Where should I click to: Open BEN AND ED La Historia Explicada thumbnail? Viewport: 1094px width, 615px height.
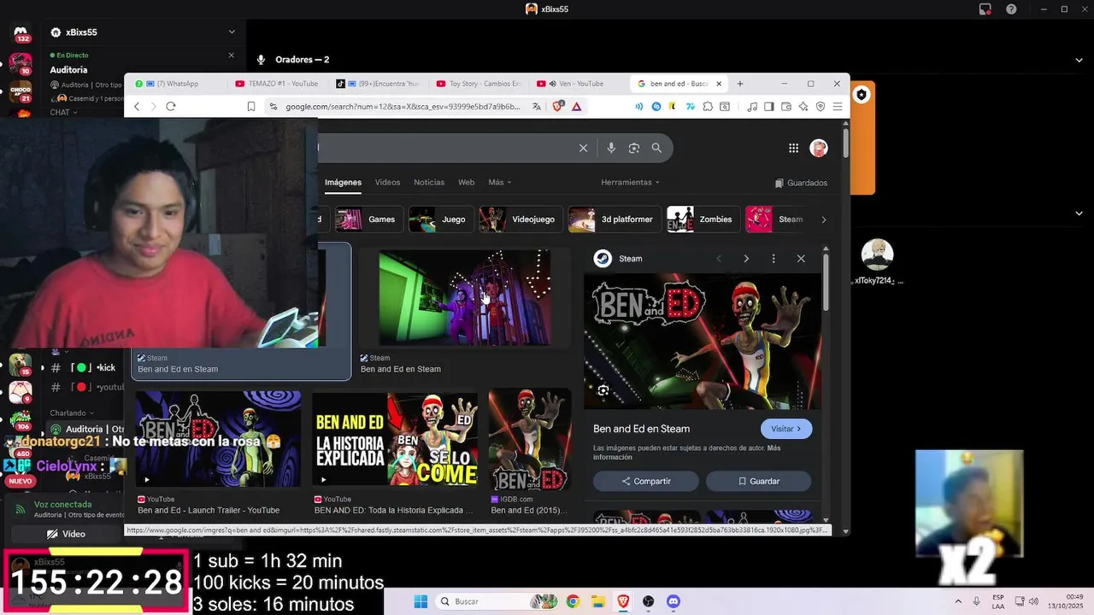coord(395,439)
